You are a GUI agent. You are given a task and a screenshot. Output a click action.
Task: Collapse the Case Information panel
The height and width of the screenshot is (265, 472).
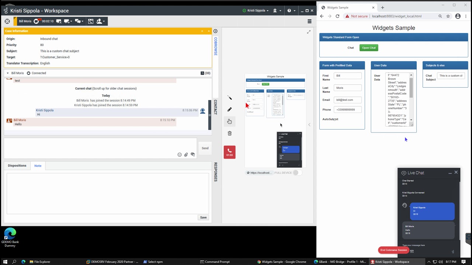pos(209,31)
